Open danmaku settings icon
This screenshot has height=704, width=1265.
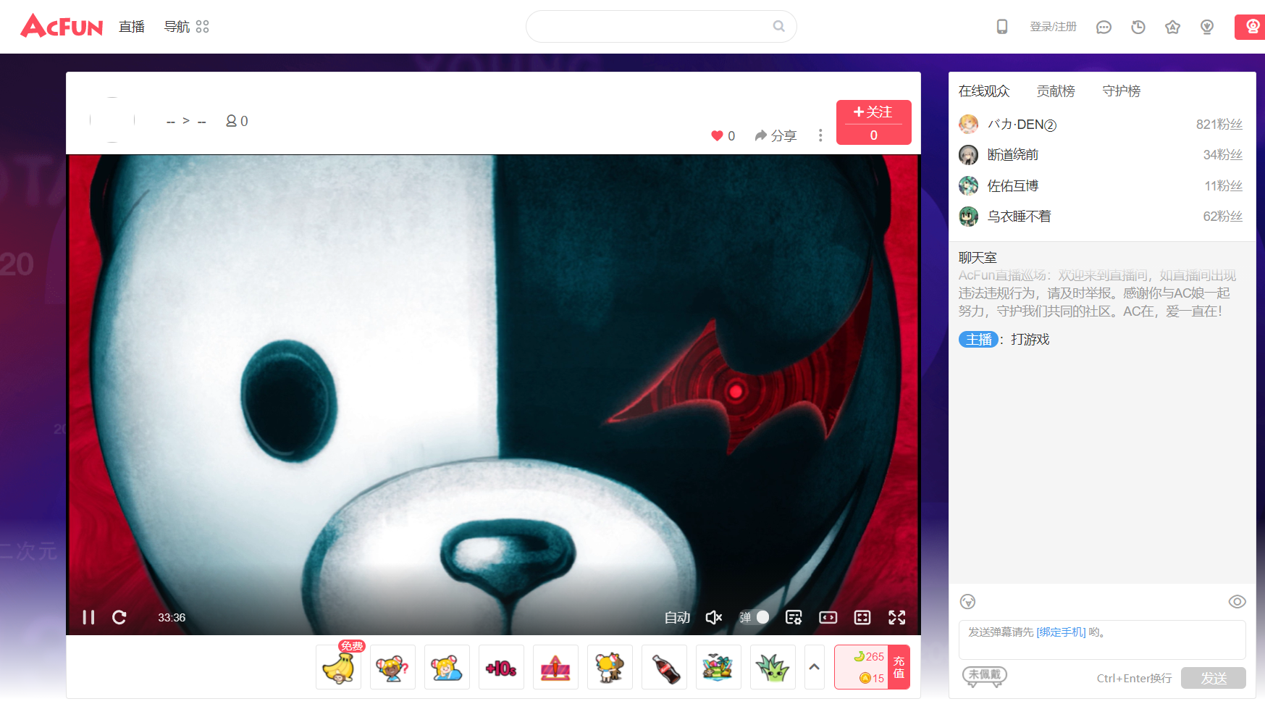click(x=794, y=617)
